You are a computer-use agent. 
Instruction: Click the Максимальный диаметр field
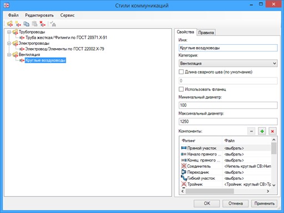pyautogui.click(x=228, y=121)
